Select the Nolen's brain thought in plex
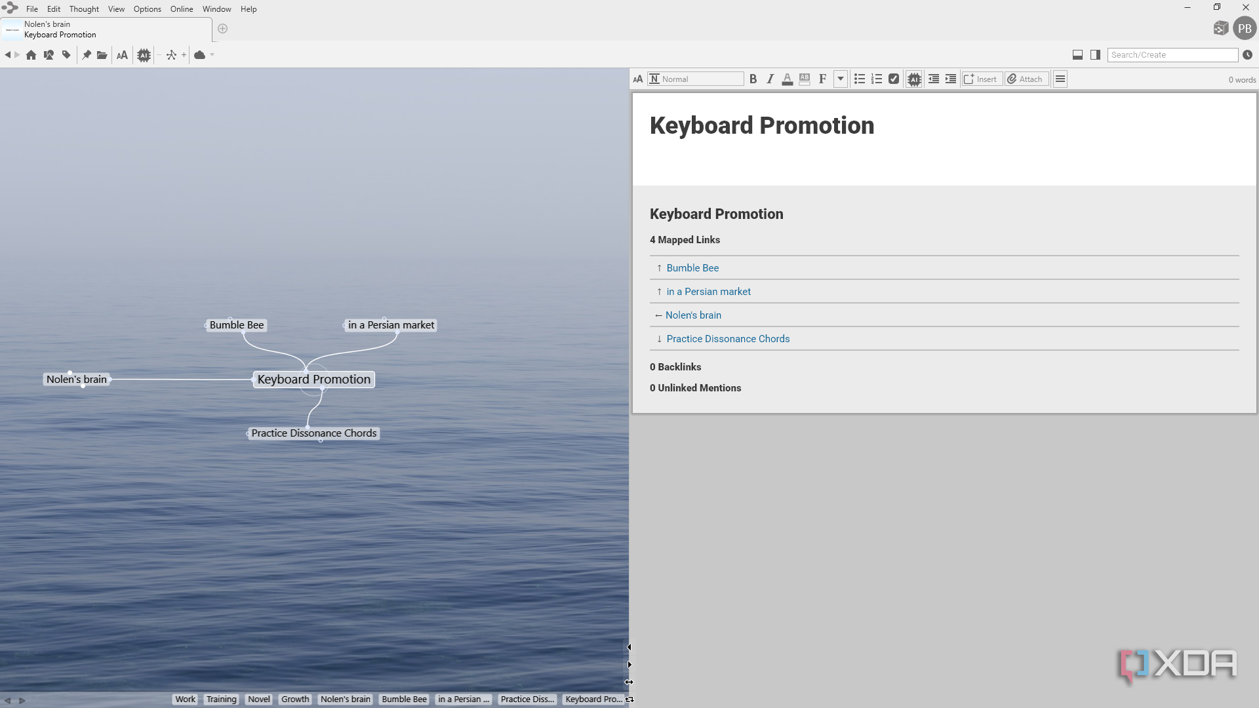Viewport: 1259px width, 708px height. pos(77,380)
